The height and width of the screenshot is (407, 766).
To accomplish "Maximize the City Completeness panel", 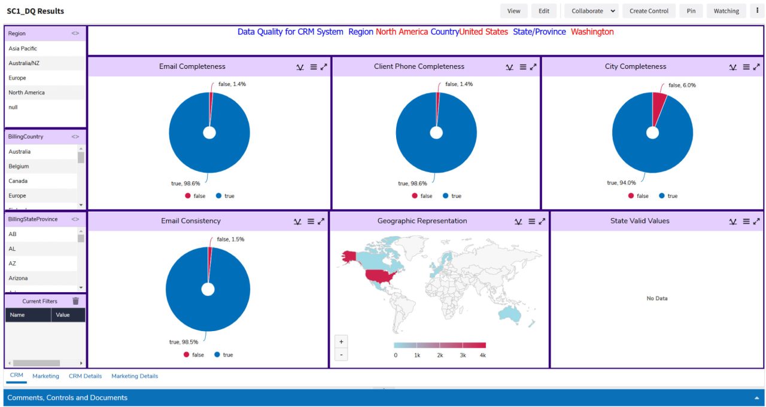I will click(756, 67).
